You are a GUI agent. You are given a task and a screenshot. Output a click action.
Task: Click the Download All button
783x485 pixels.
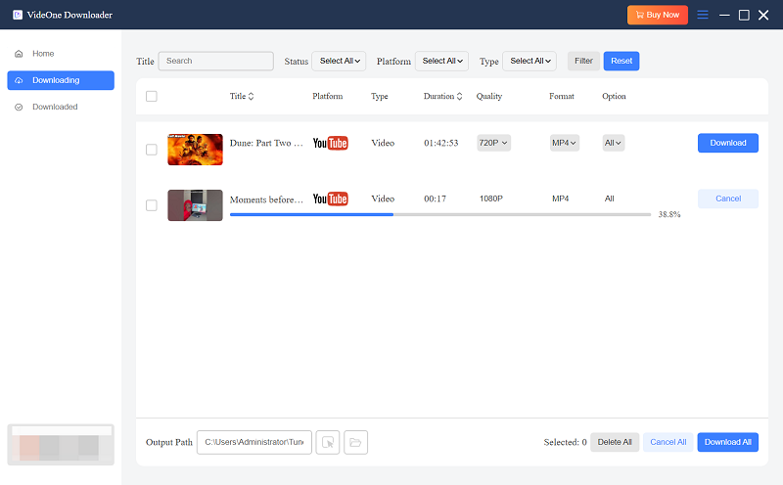pyautogui.click(x=727, y=442)
